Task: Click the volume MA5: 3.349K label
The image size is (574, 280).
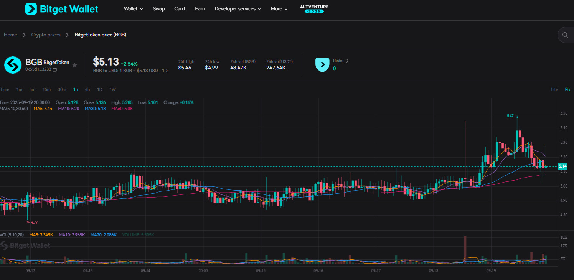Action: point(41,234)
